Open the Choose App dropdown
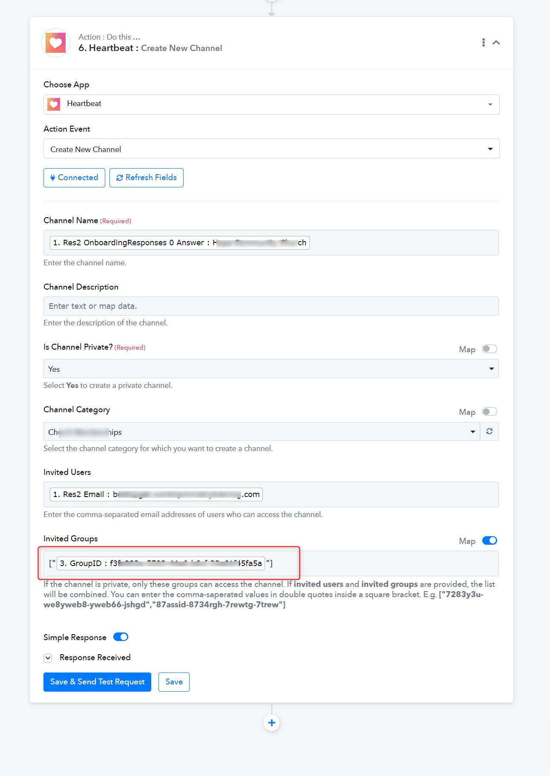The width and height of the screenshot is (550, 776). [271, 104]
